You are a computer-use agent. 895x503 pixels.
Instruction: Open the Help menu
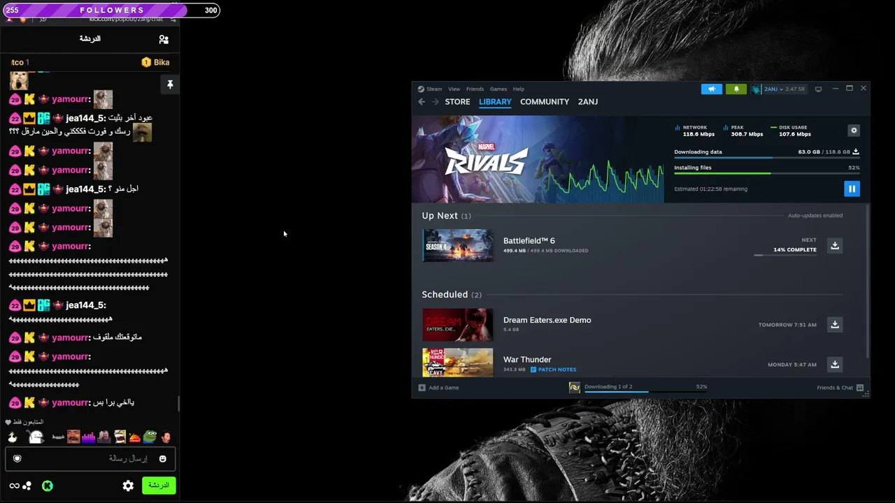tap(518, 89)
